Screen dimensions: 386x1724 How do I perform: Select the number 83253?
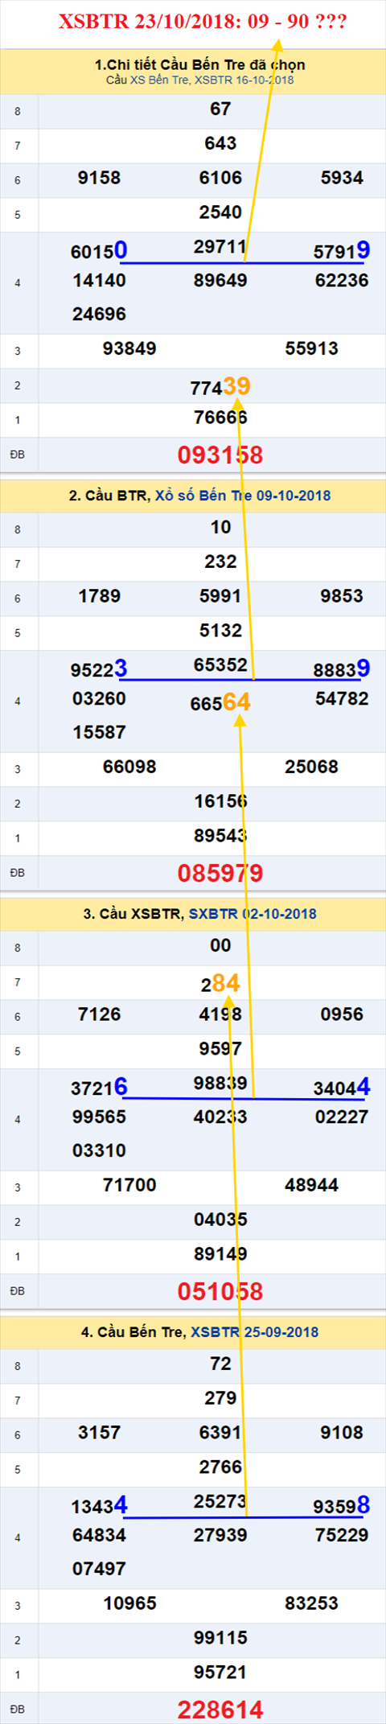312,1603
